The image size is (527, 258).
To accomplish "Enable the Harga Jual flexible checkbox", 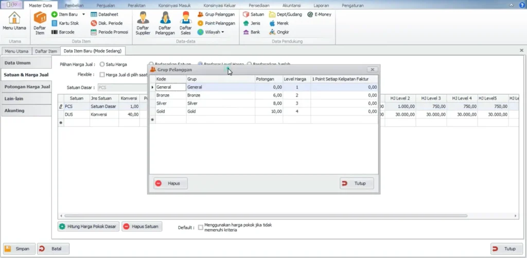I will [102, 74].
